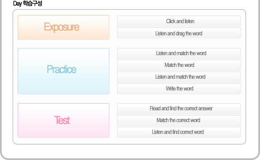
Task: Select the blue Practice section box
Action: click(63, 71)
